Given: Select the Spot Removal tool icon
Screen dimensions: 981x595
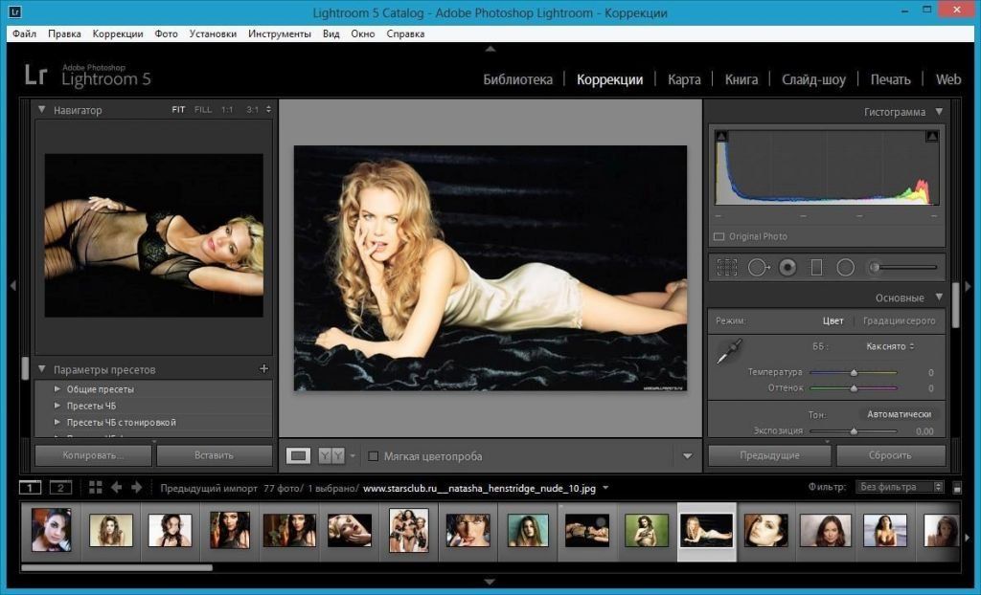Looking at the screenshot, I should [x=759, y=268].
